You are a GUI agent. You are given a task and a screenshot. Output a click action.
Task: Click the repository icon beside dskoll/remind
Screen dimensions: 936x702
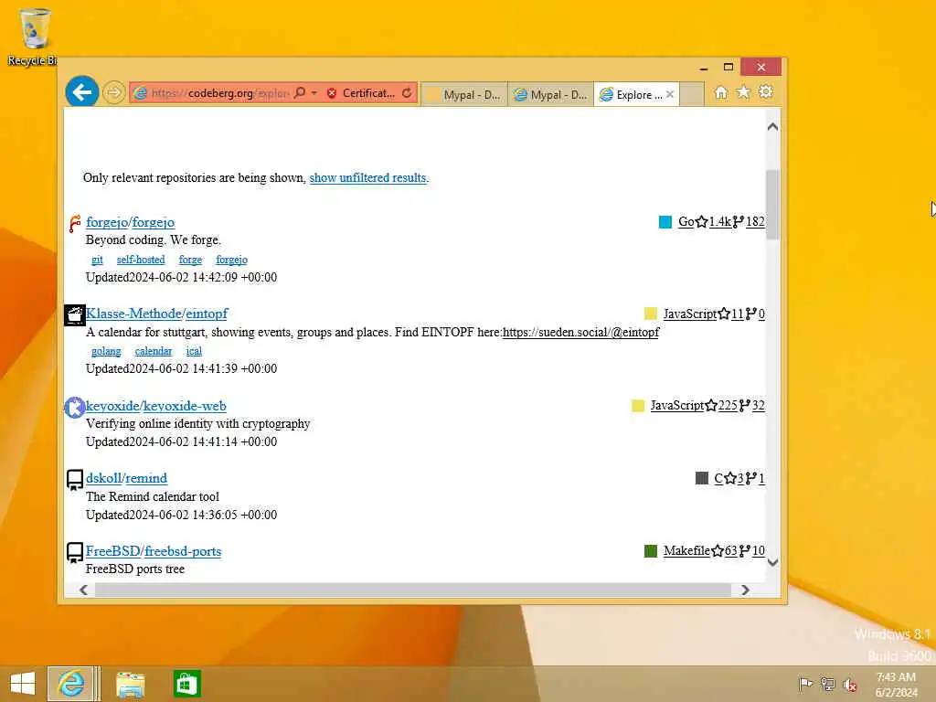(75, 480)
